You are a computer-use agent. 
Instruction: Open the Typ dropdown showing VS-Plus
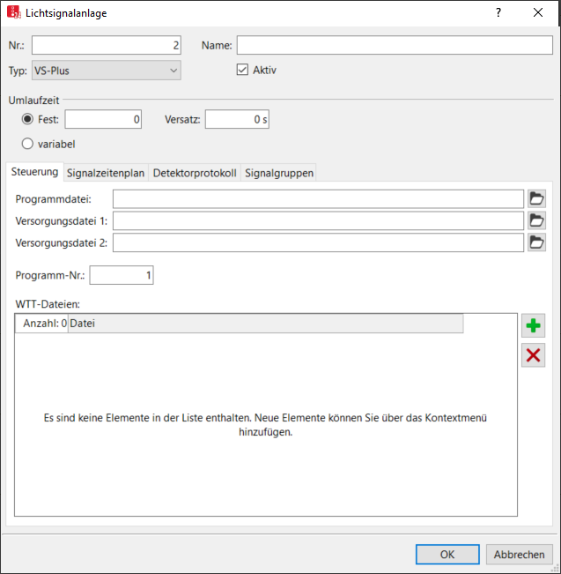click(106, 71)
